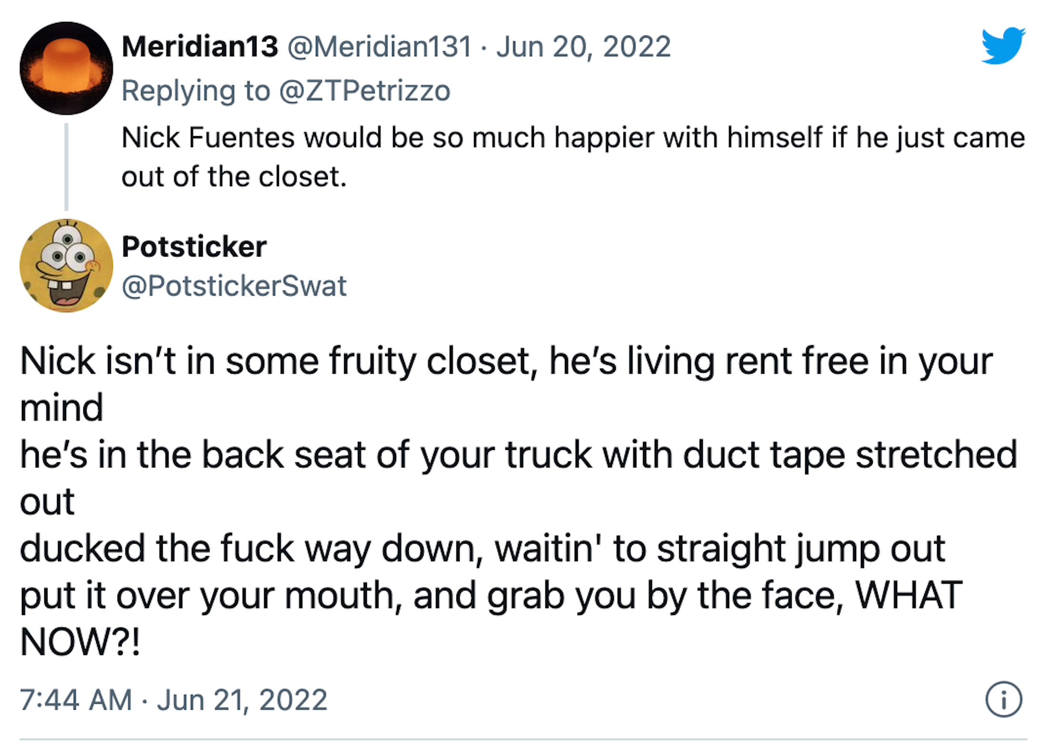Visit the @PotstickerSwat handle
Viewport: 1047px width, 754px height.
point(234,286)
